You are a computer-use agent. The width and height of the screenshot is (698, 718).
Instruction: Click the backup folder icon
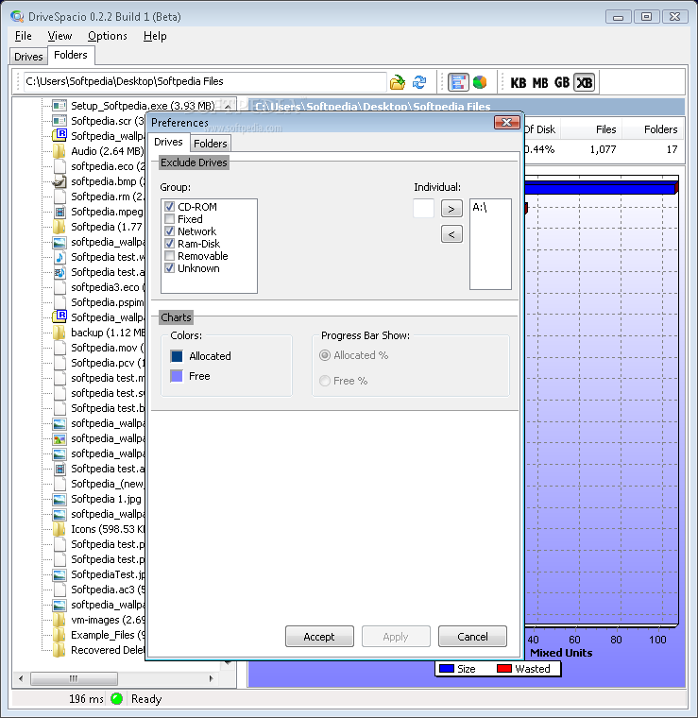click(x=60, y=333)
